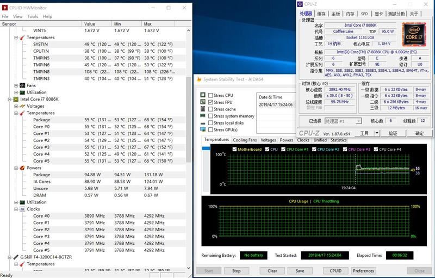The height and width of the screenshot is (278, 435).
Task: Click the blue temperature graph indicator bar
Action: tap(206, 149)
